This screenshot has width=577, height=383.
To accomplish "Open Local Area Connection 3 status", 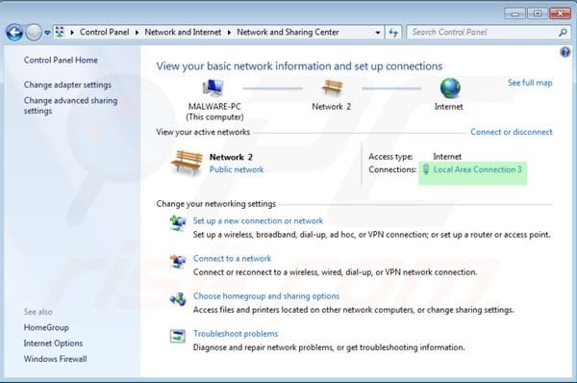I will click(x=477, y=169).
